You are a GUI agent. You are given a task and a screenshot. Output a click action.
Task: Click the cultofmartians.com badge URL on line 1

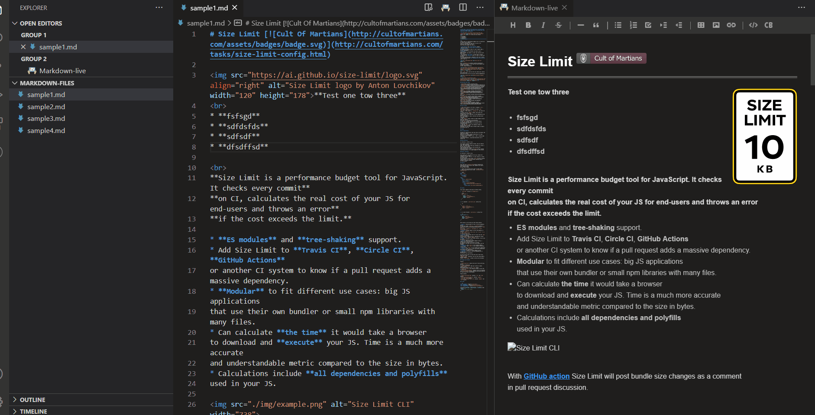(327, 39)
